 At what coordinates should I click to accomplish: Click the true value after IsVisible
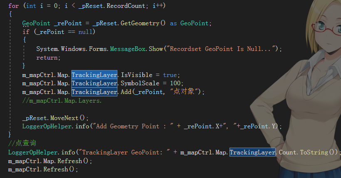pos(170,75)
